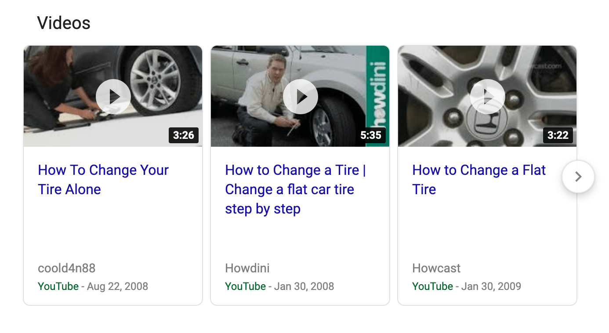Select the Howcast channel name
This screenshot has width=609, height=333.
(x=436, y=268)
